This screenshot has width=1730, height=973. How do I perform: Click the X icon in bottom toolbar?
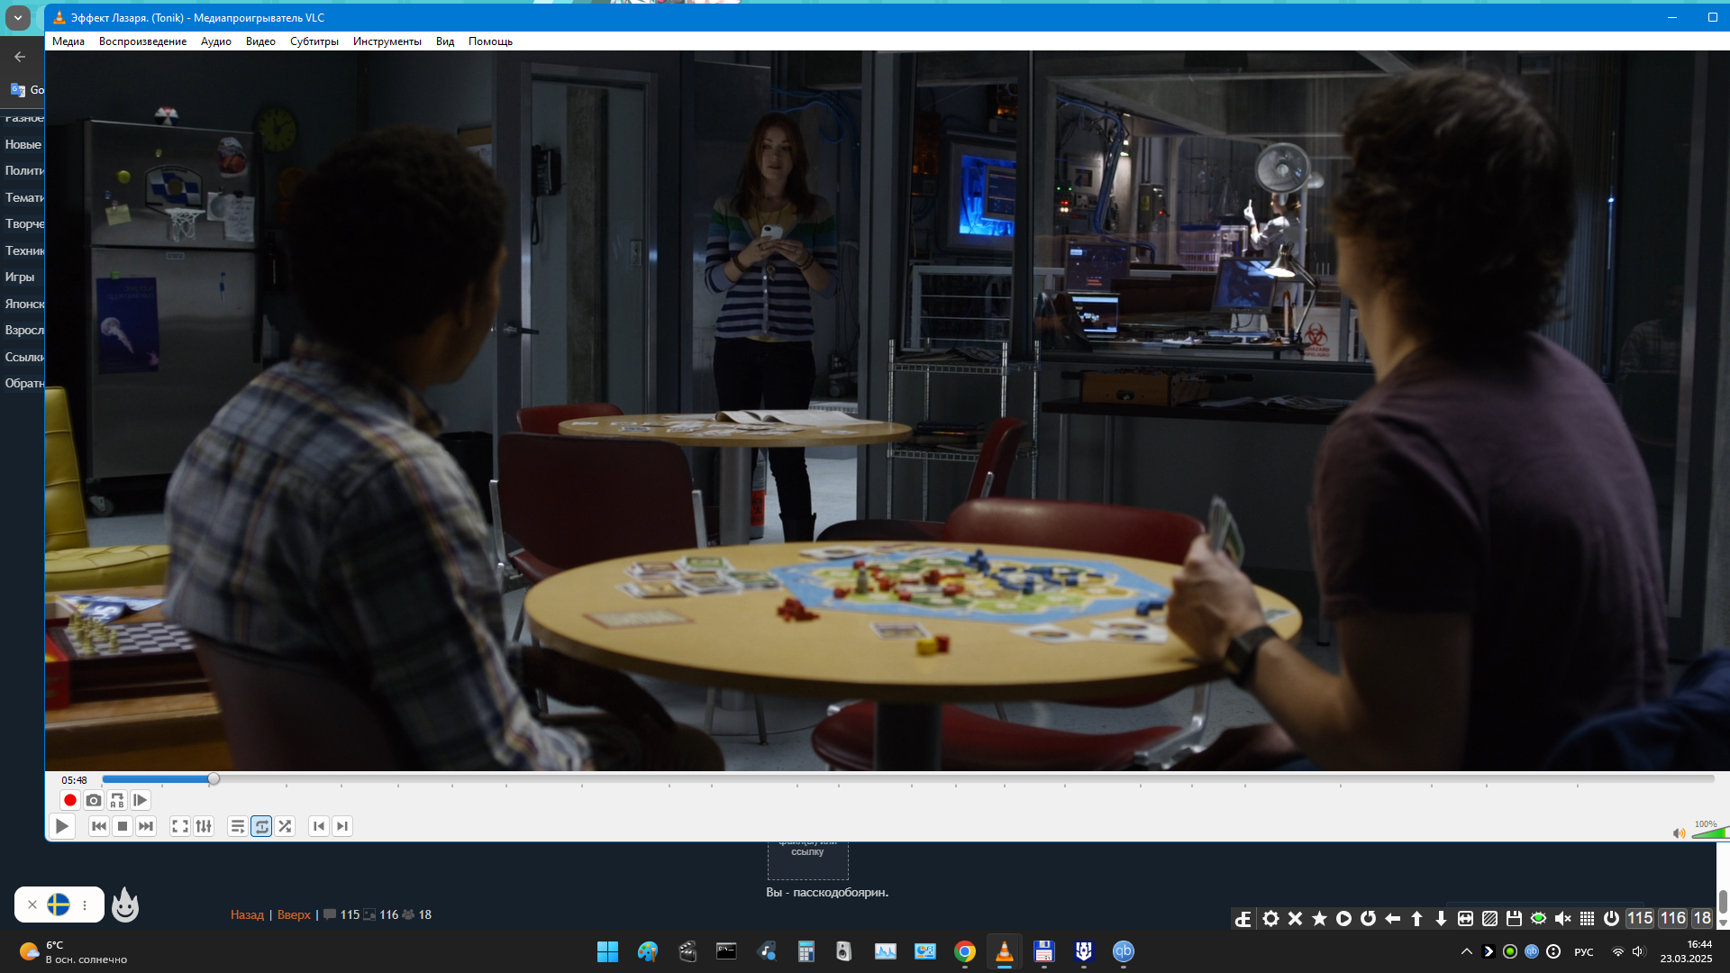point(1295,918)
